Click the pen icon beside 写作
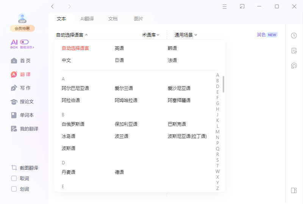Screen dimensions: 303x204 coord(14,88)
